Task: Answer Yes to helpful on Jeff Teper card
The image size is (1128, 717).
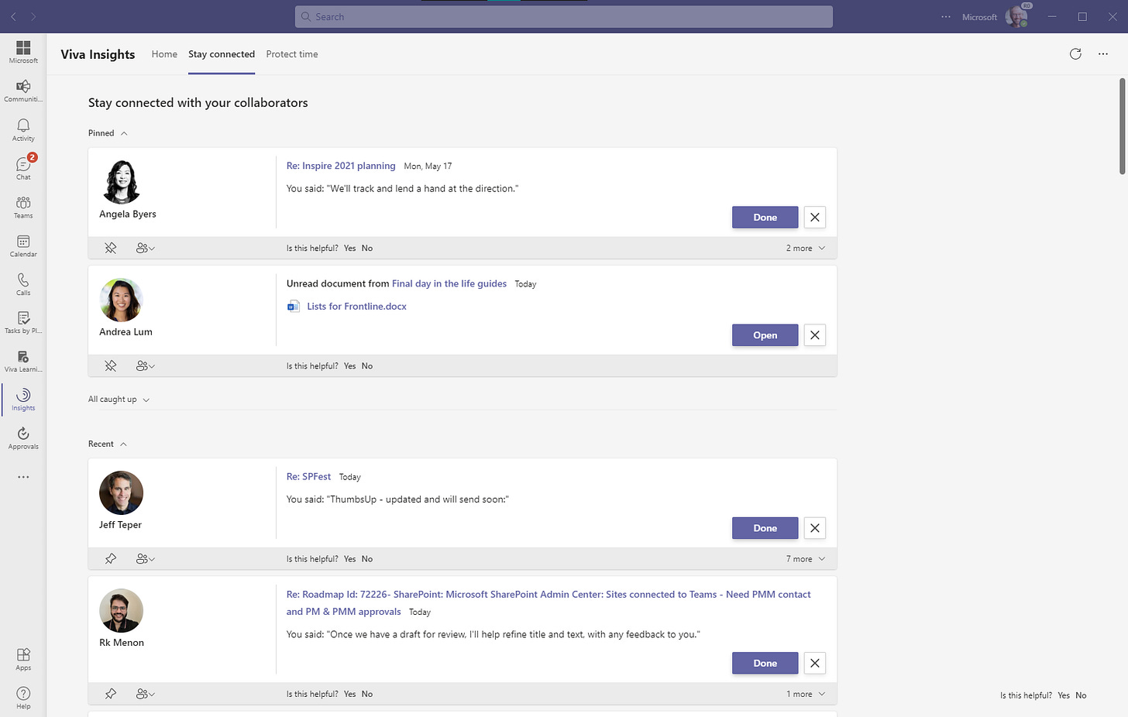Action: click(349, 558)
